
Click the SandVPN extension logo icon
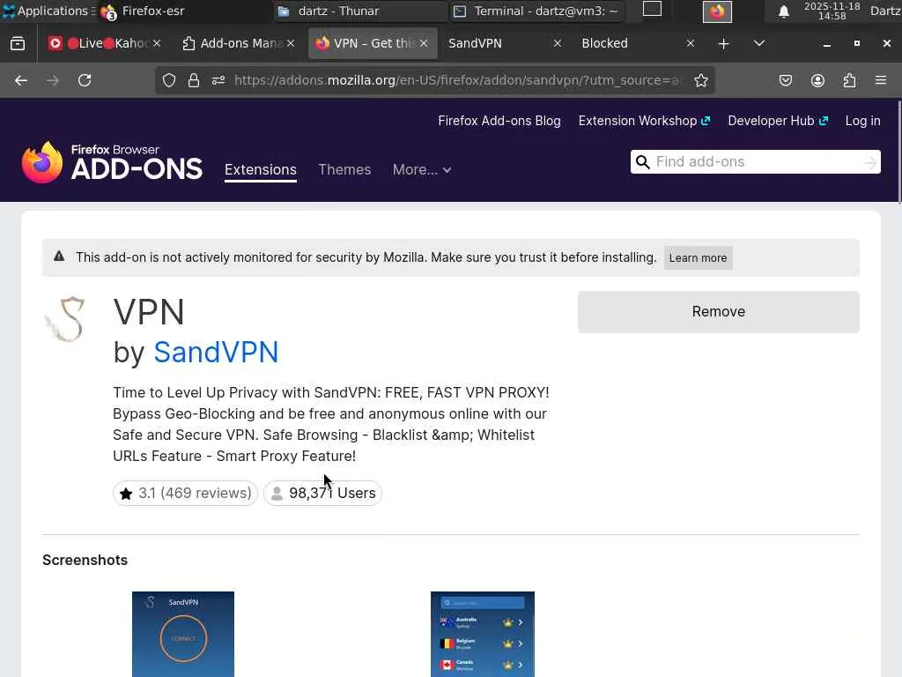[65, 319]
